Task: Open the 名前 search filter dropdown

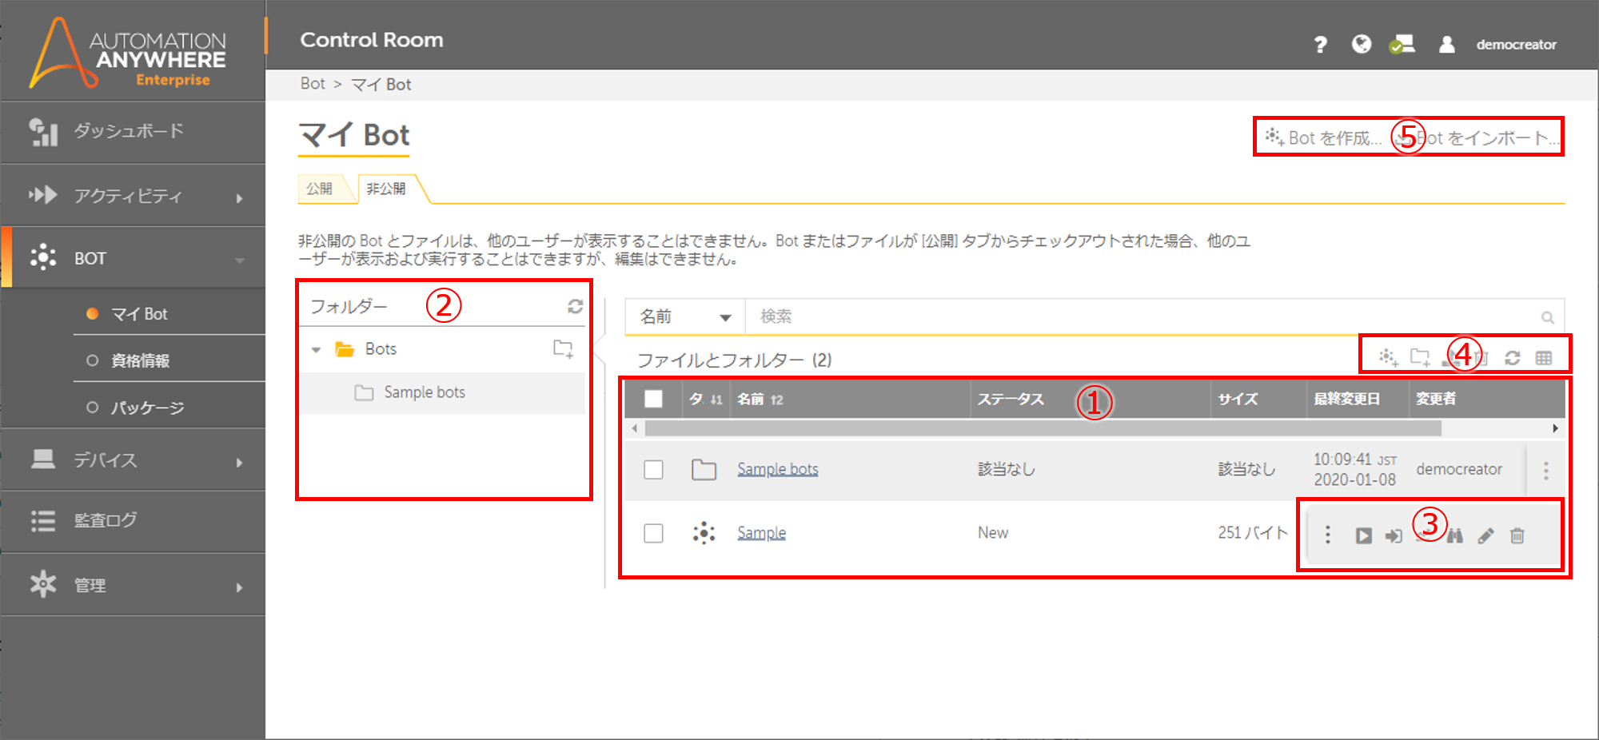Action: point(685,317)
